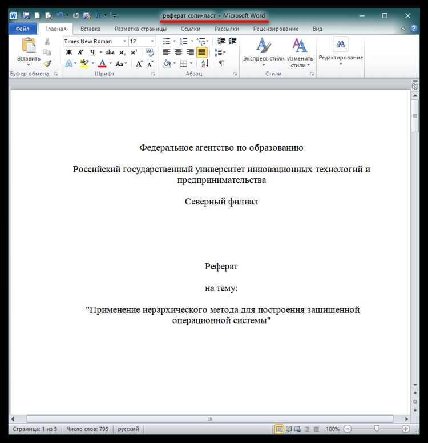Open Редактирование binoculars button
Screen dimensions: 428x443
pyautogui.click(x=341, y=44)
